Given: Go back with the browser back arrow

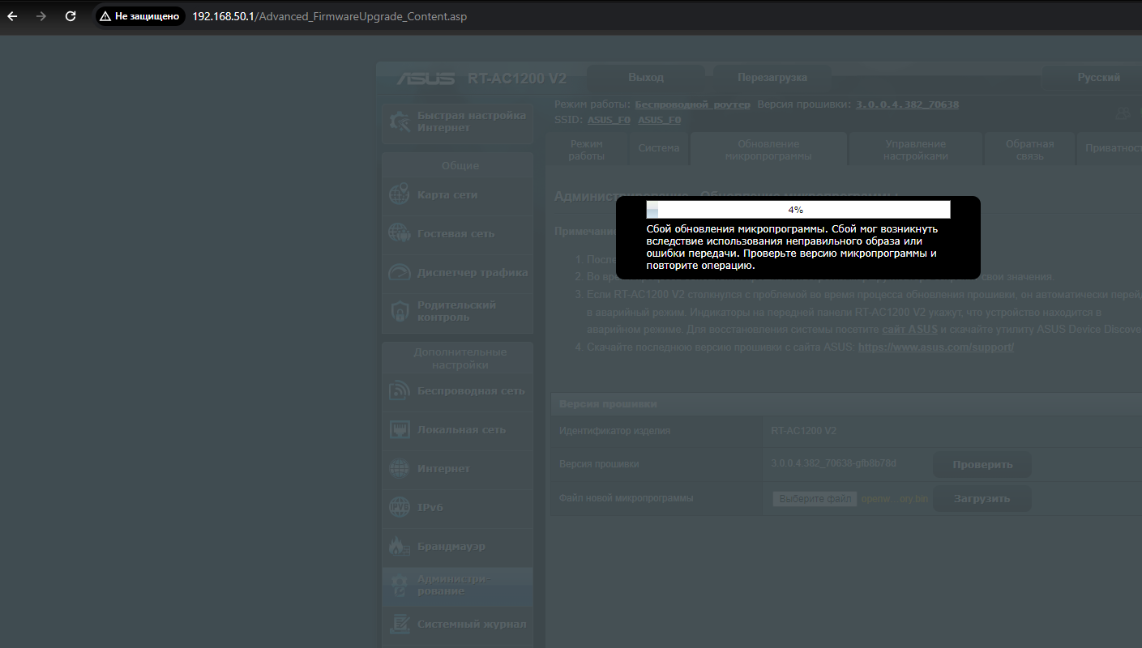Looking at the screenshot, I should click(x=13, y=16).
